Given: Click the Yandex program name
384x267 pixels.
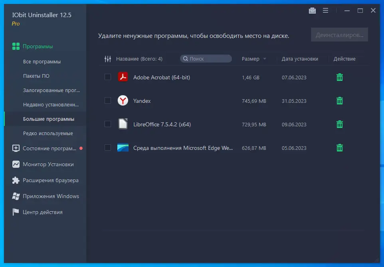Looking at the screenshot, I should [142, 101].
